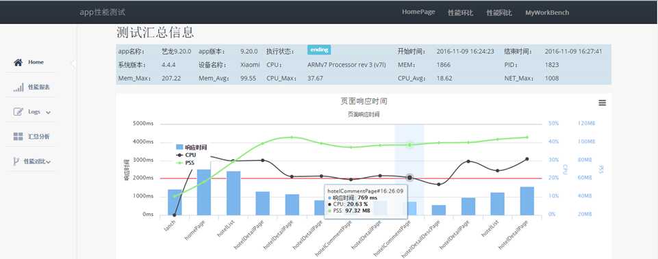This screenshot has width=658, height=259.
Task: Open 性能环比 in the top navigation
Action: tap(460, 12)
